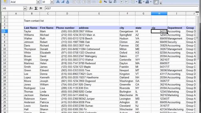Click the Borders icon

[133, 2]
